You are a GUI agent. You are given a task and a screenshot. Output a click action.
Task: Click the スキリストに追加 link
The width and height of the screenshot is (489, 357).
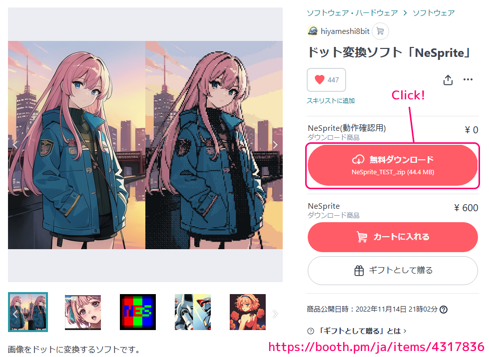pyautogui.click(x=331, y=101)
